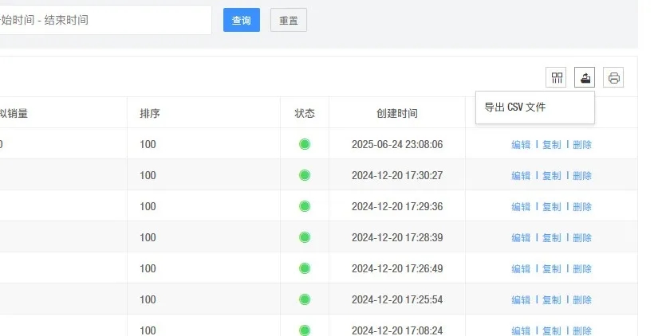Screen dimensions: 654x336
Task: Click 复制 in the 17:28:39 row
Action: 552,237
